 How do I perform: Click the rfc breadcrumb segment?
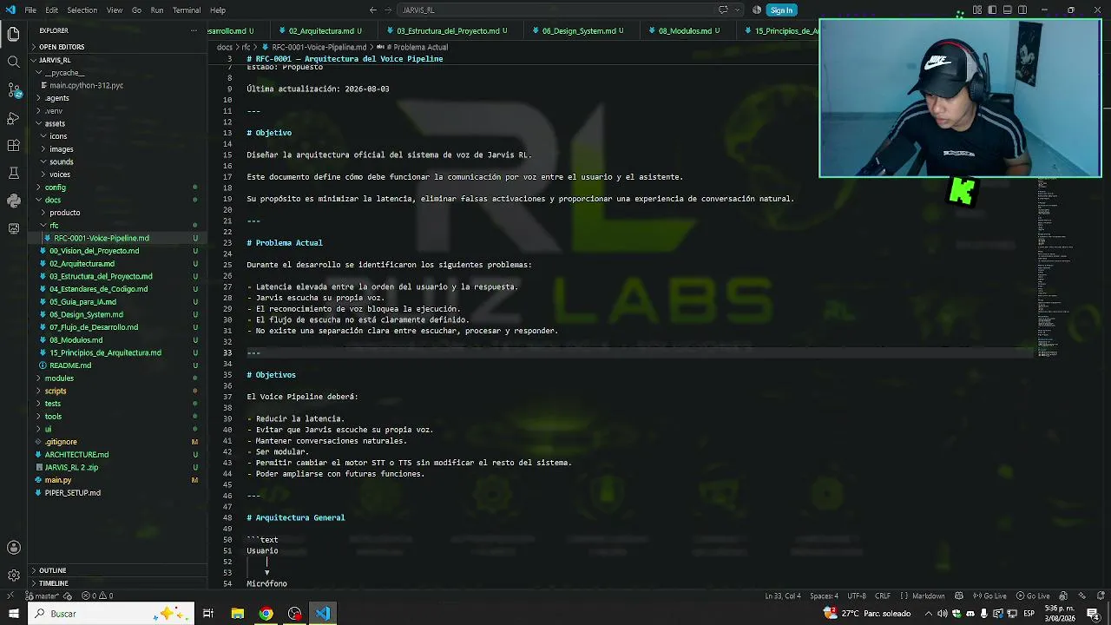coord(247,47)
